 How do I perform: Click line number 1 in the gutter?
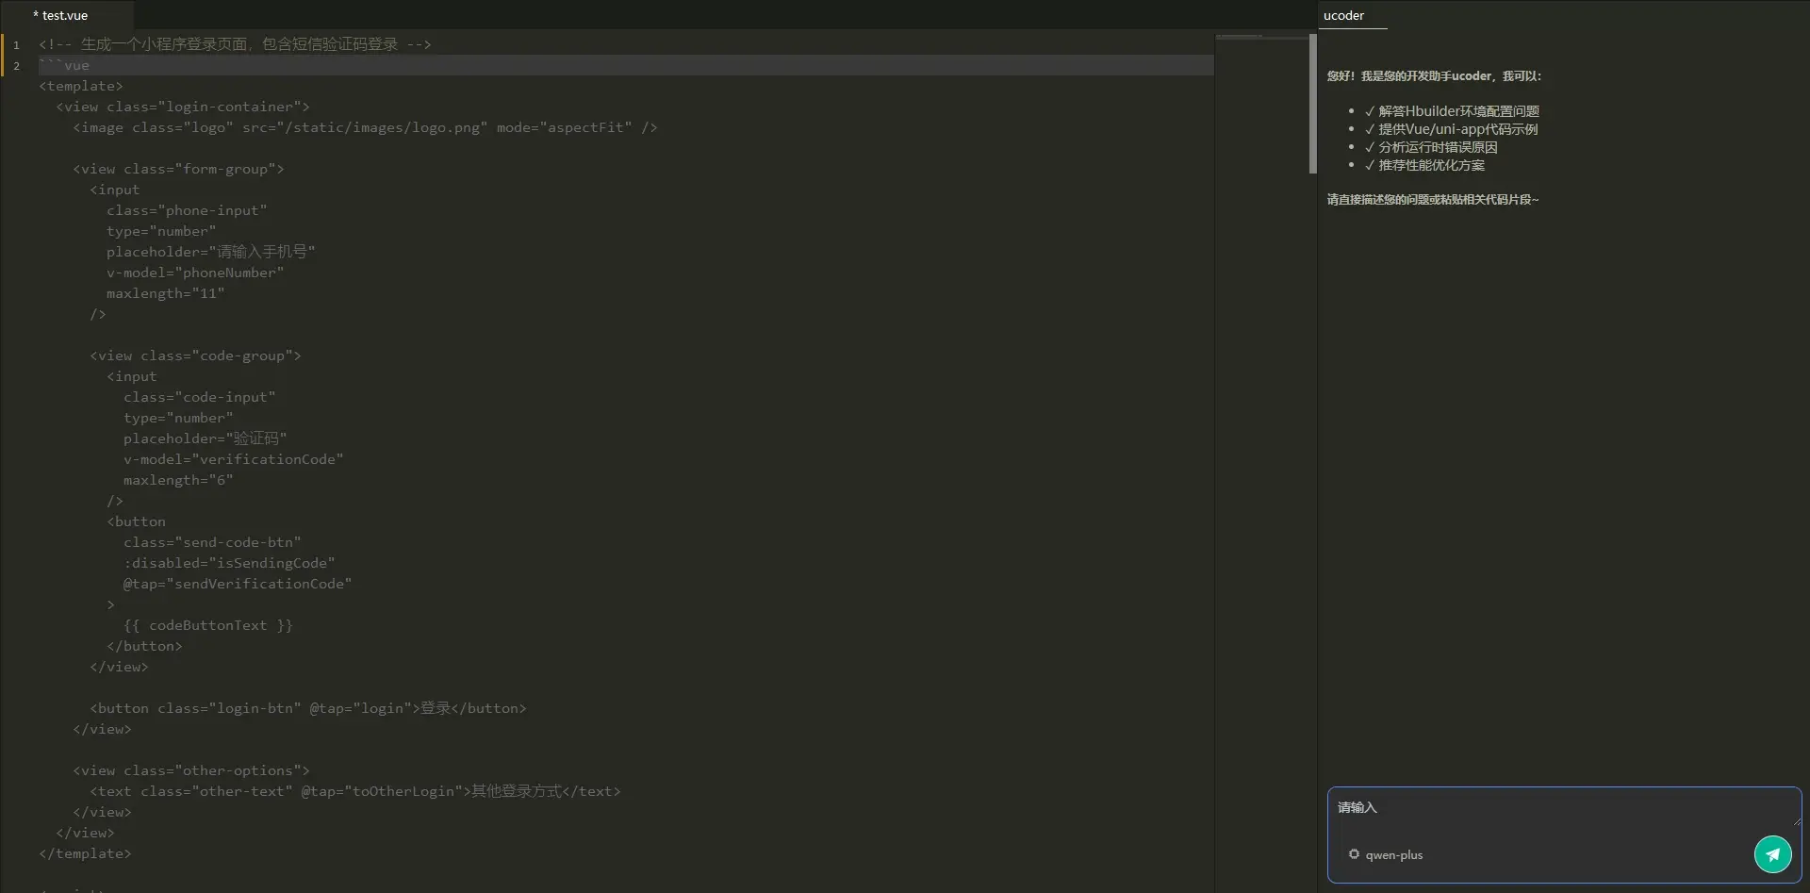tap(16, 44)
